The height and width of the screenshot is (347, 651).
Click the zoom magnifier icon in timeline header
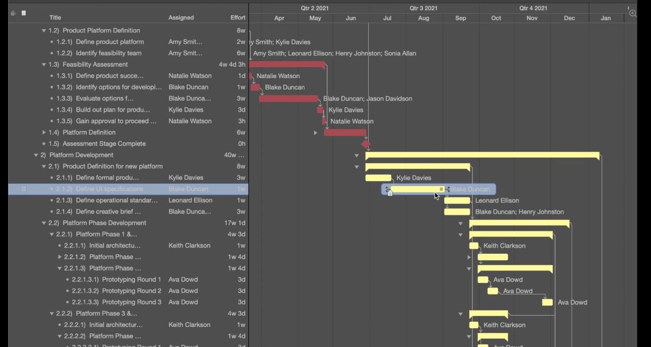[x=633, y=12]
